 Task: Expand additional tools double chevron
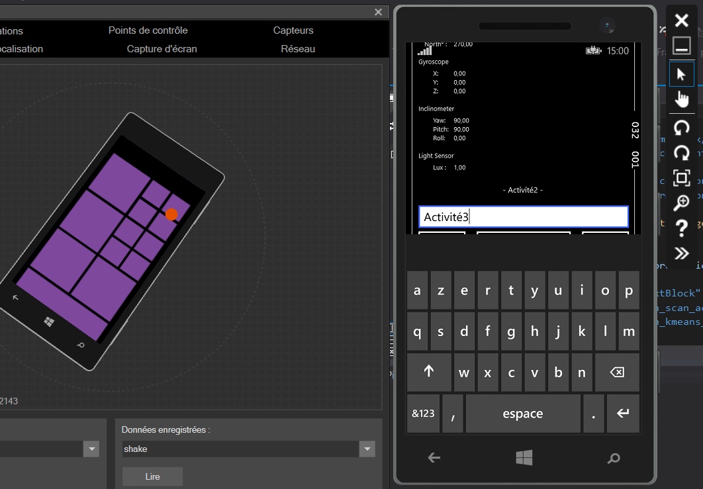click(x=681, y=253)
